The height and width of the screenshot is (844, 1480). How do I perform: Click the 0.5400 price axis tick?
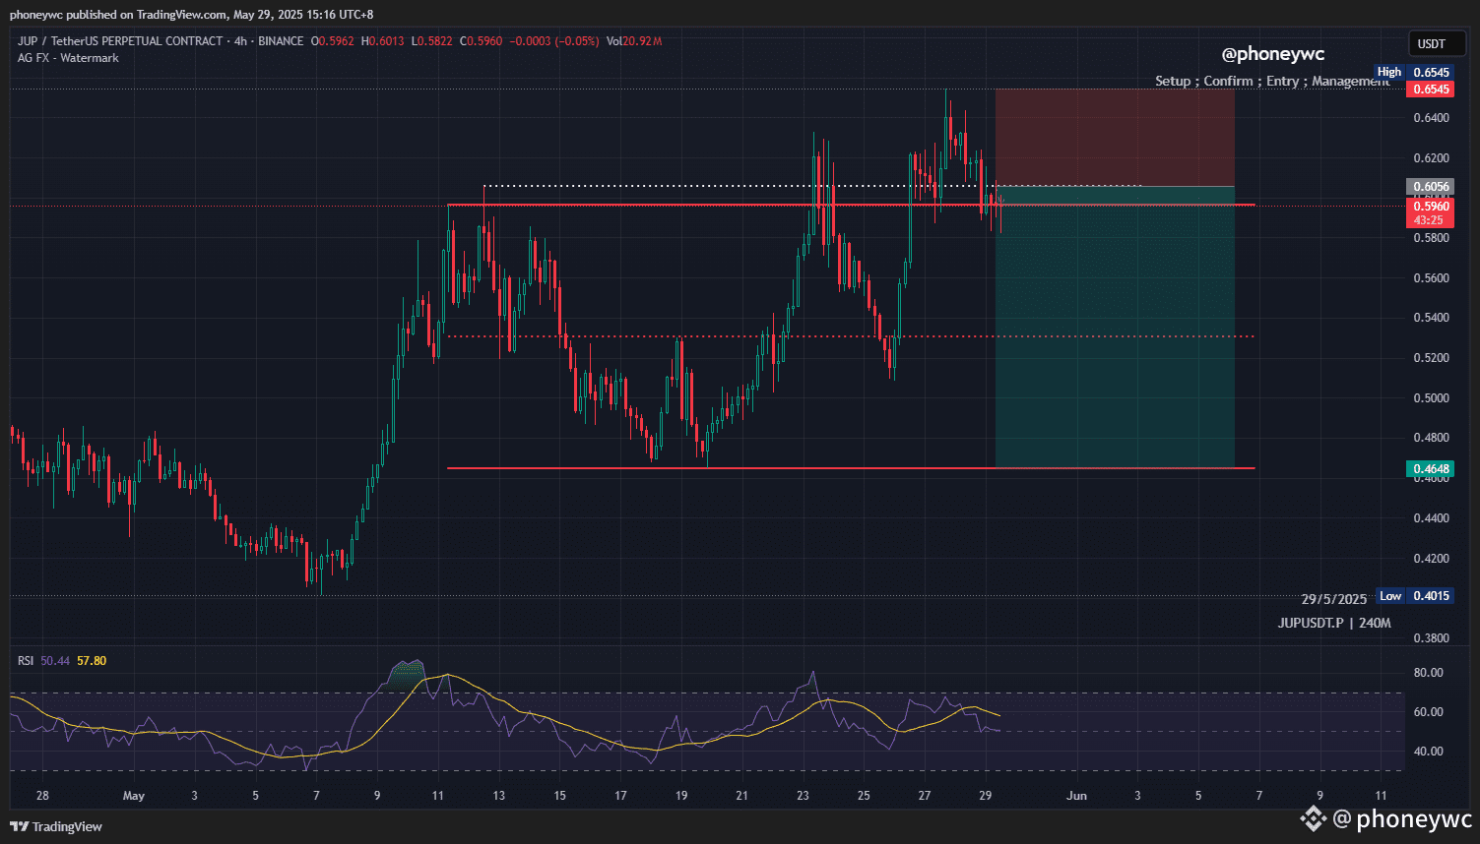click(x=1431, y=318)
